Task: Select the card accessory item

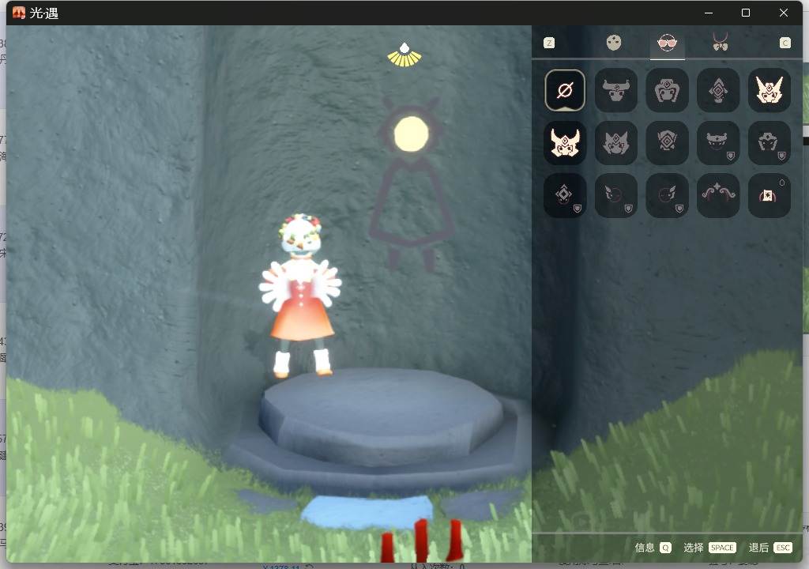Action: (769, 195)
